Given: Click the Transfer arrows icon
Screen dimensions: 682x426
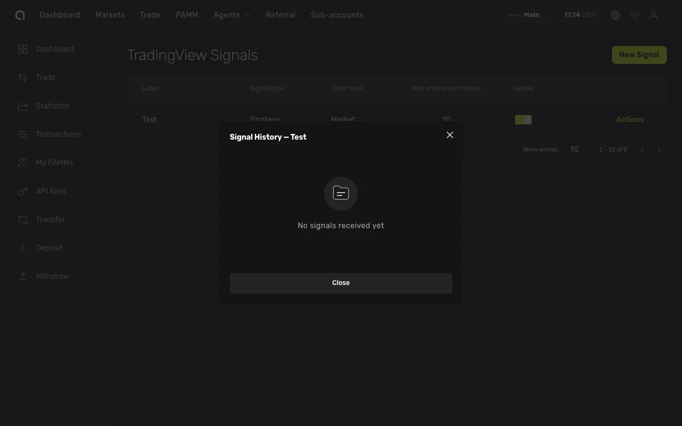Looking at the screenshot, I should (22, 220).
